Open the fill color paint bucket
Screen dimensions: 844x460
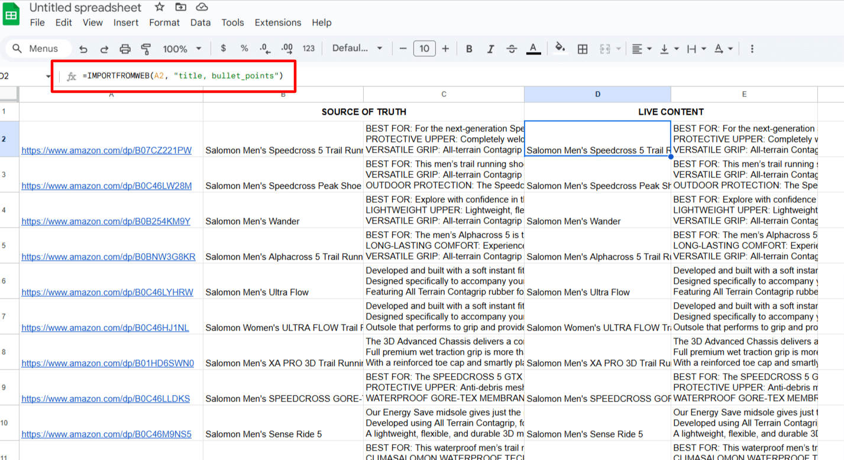[x=560, y=48]
